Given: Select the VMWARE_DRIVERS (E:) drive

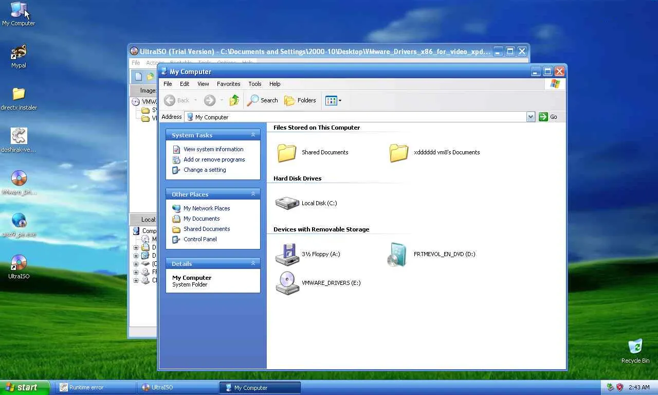Looking at the screenshot, I should tap(318, 283).
